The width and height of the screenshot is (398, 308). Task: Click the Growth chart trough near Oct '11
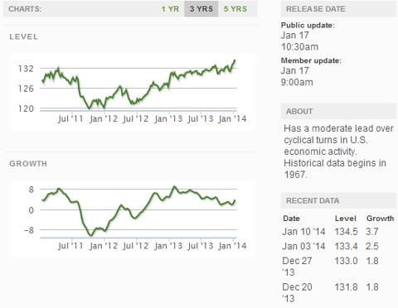click(91, 235)
